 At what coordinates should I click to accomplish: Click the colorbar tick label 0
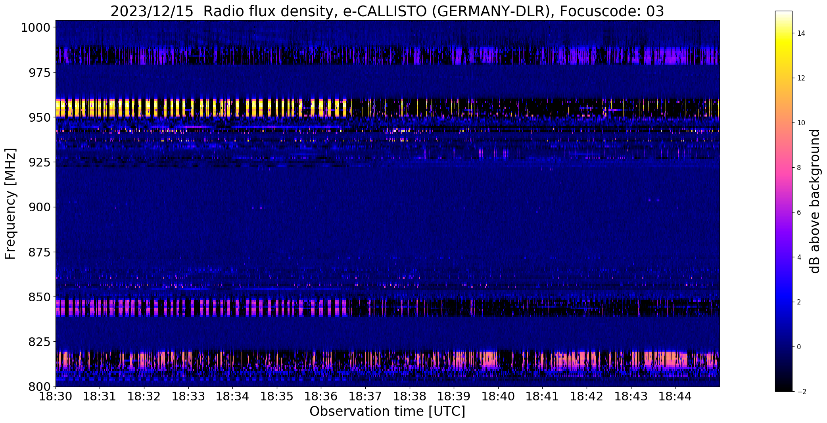click(799, 347)
